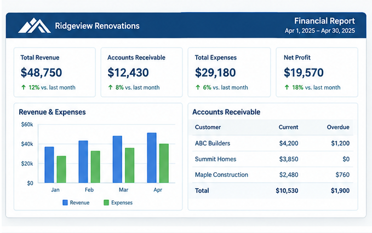
Task: Click the 8% vs. last month text
Action: (x=138, y=88)
